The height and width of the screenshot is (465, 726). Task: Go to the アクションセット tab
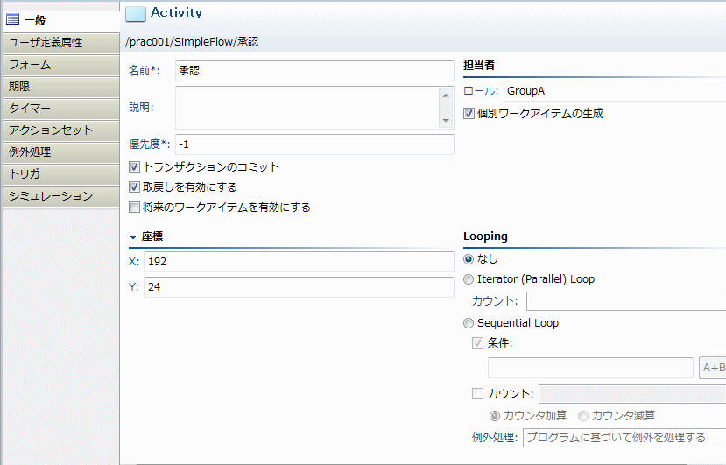[60, 130]
